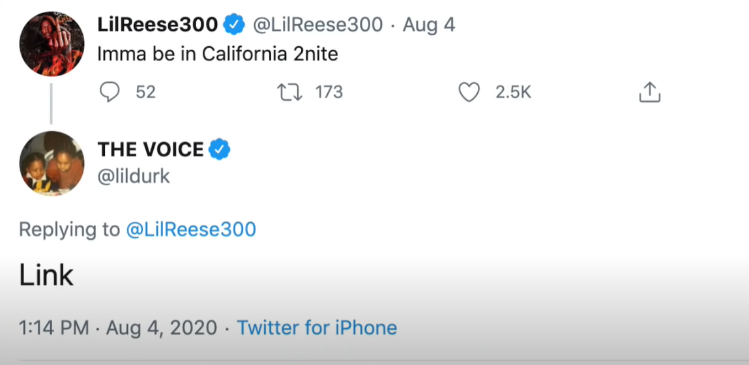
Task: Follow the blue @LilReese300 reply mention
Action: pyautogui.click(x=190, y=229)
